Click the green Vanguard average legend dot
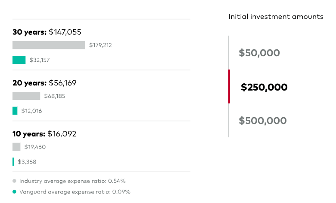336x203 pixels. (x=15, y=192)
